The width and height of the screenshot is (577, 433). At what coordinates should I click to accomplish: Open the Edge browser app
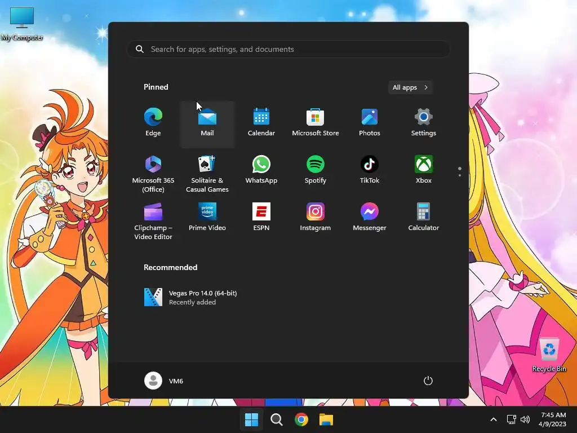point(153,123)
